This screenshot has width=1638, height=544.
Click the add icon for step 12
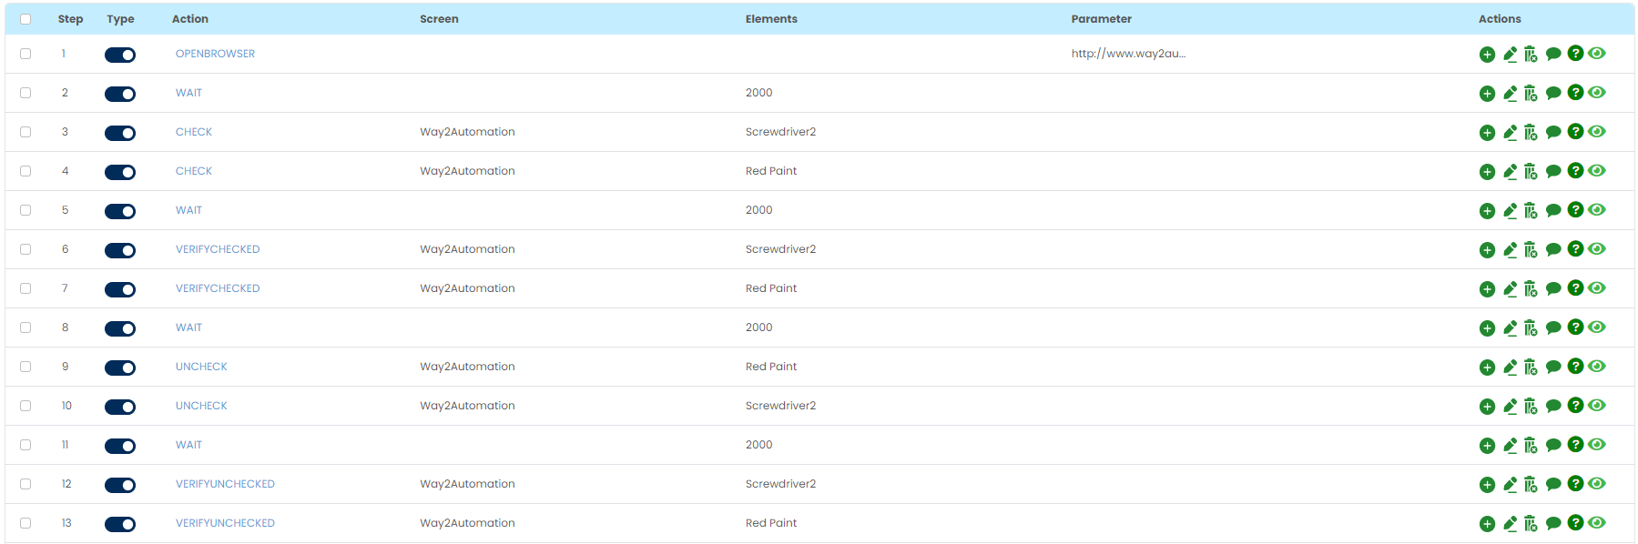(x=1487, y=485)
